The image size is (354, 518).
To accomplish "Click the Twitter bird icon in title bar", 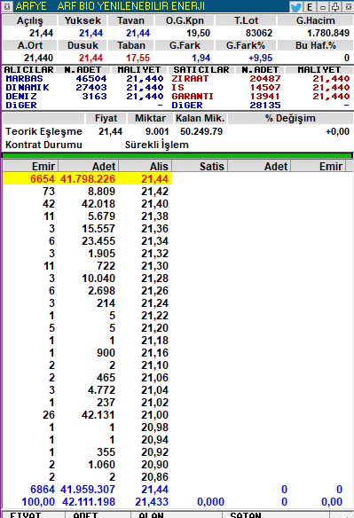I will pyautogui.click(x=295, y=6).
